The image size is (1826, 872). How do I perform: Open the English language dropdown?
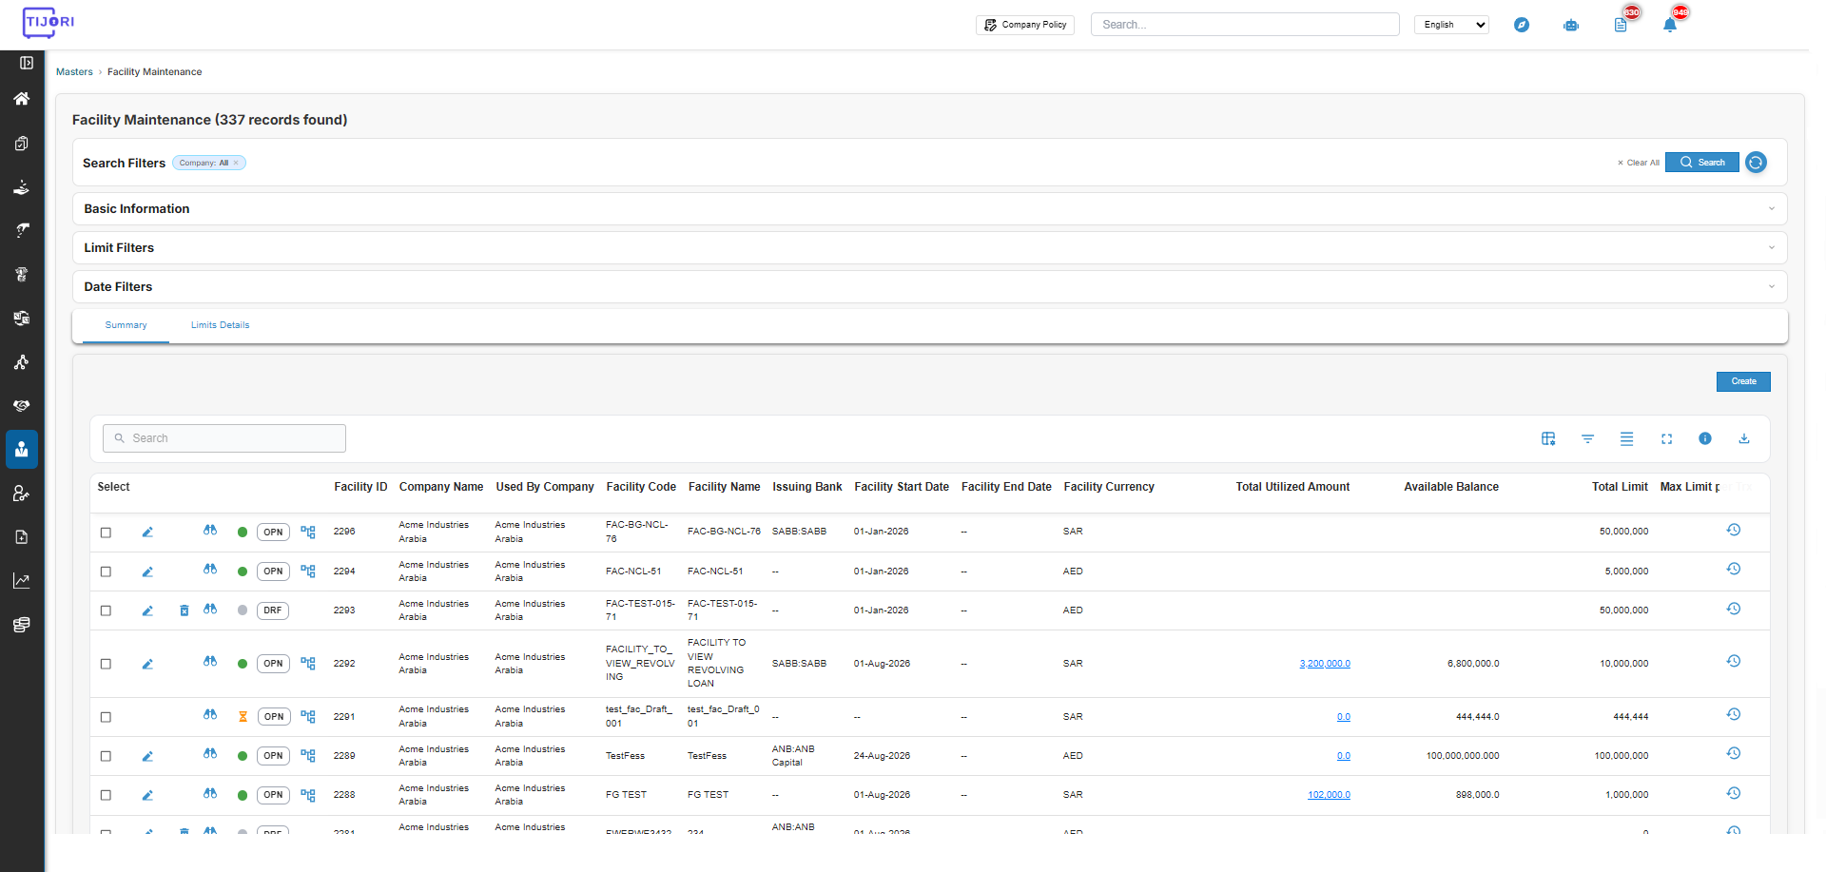tap(1451, 25)
